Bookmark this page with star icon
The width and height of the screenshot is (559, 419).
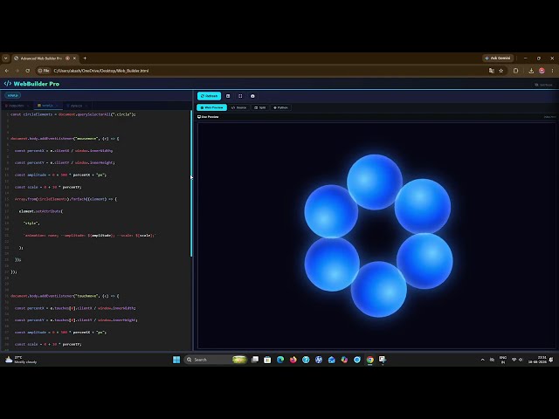500,71
